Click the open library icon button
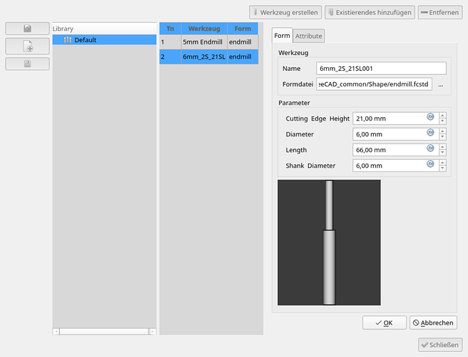The image size is (468, 357). click(x=27, y=29)
